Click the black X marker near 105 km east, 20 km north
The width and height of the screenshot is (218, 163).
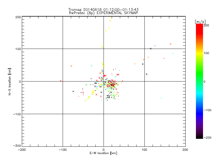click(147, 74)
